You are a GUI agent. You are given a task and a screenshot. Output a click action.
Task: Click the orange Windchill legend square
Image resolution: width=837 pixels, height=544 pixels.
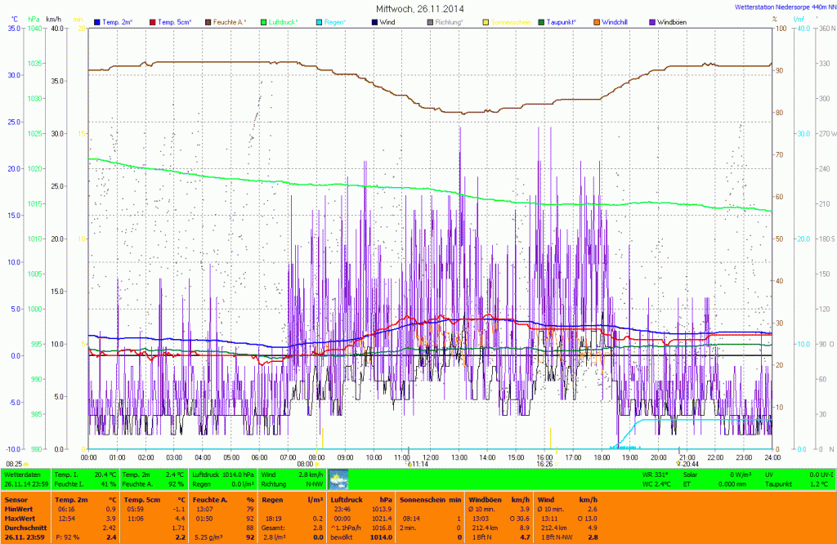coord(594,21)
